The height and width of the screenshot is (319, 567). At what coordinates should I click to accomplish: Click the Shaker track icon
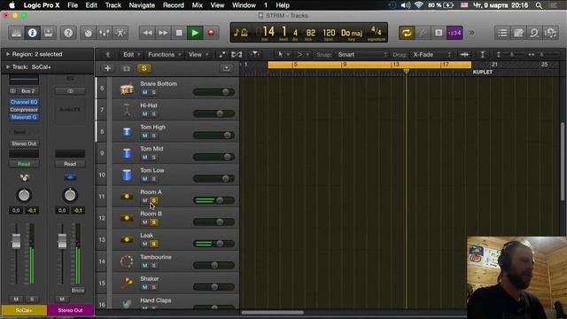[x=127, y=283]
